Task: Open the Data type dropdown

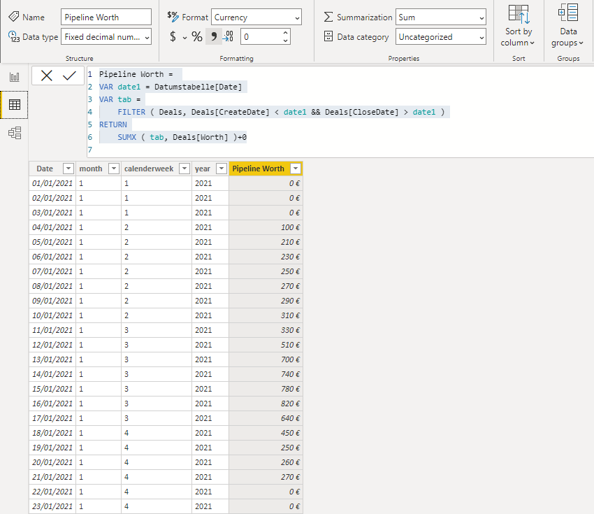Action: 106,37
